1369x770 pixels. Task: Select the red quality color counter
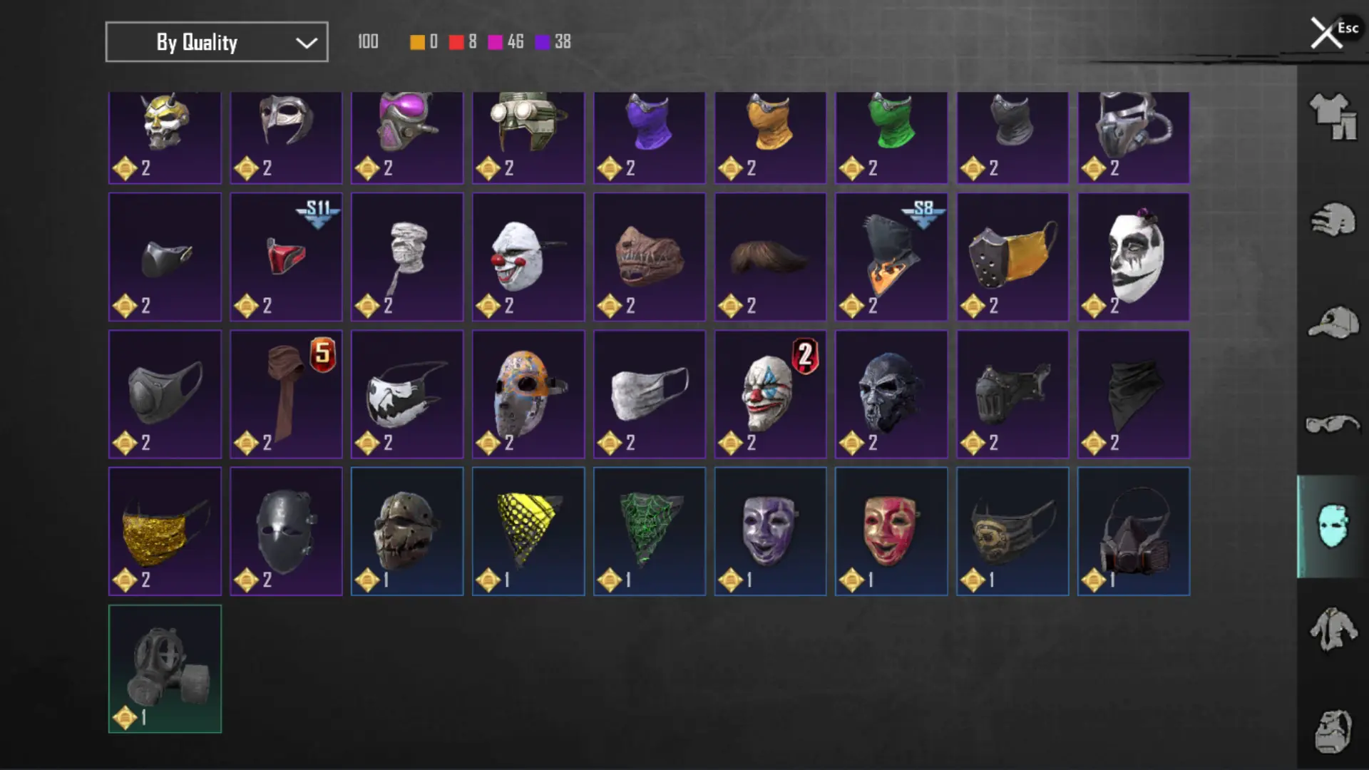(x=463, y=42)
